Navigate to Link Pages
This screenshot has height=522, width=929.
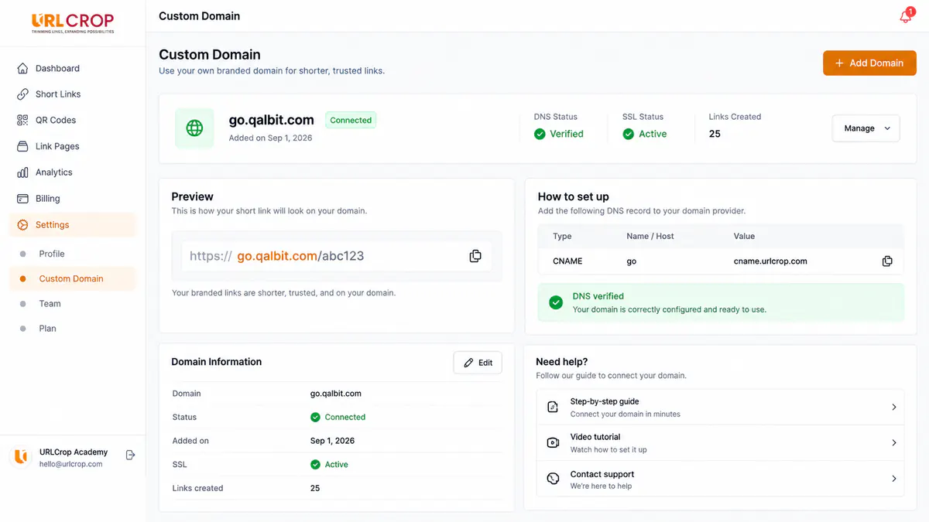click(x=72, y=146)
